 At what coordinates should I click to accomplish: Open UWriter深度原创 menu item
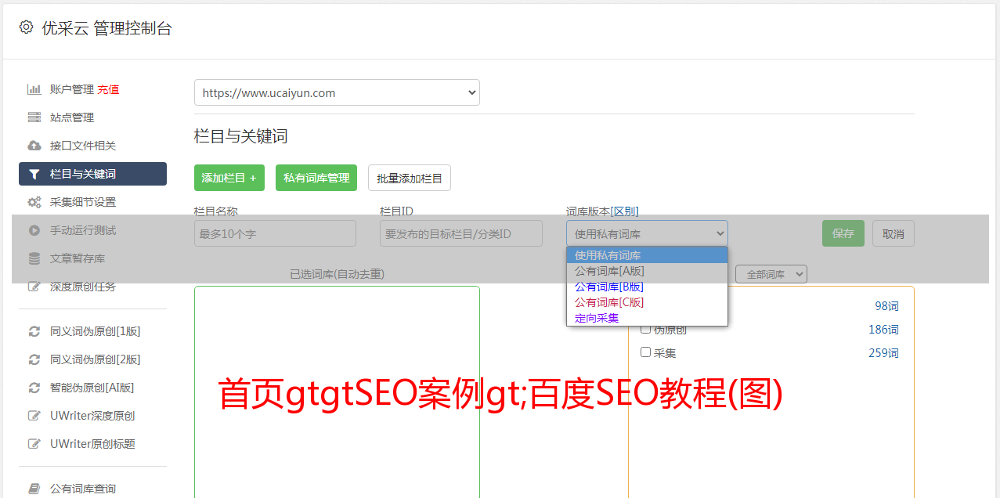coord(92,416)
